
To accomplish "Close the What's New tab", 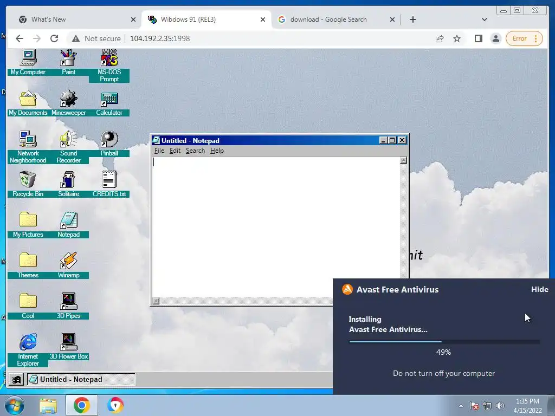I will 133,19.
